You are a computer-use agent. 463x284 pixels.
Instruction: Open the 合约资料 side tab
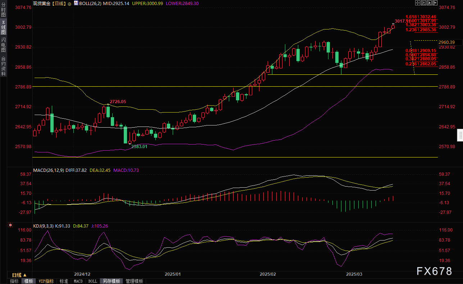[3, 66]
